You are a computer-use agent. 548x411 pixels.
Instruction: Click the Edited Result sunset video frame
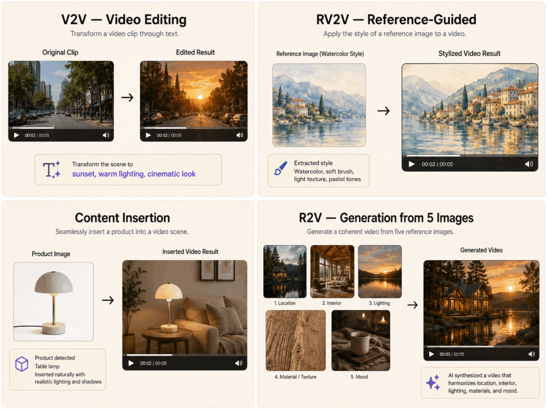coord(194,94)
